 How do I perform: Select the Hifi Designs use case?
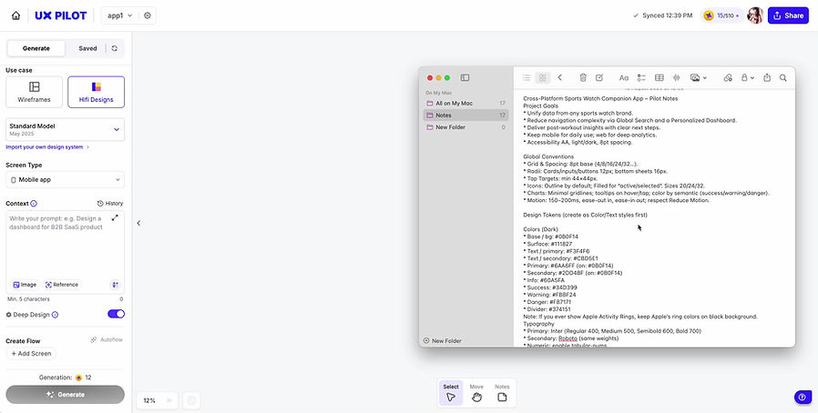tap(96, 92)
